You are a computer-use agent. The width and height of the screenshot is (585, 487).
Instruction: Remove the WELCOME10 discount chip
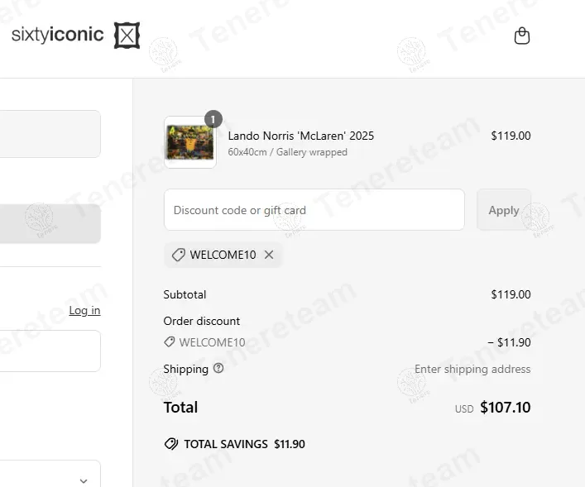(269, 255)
